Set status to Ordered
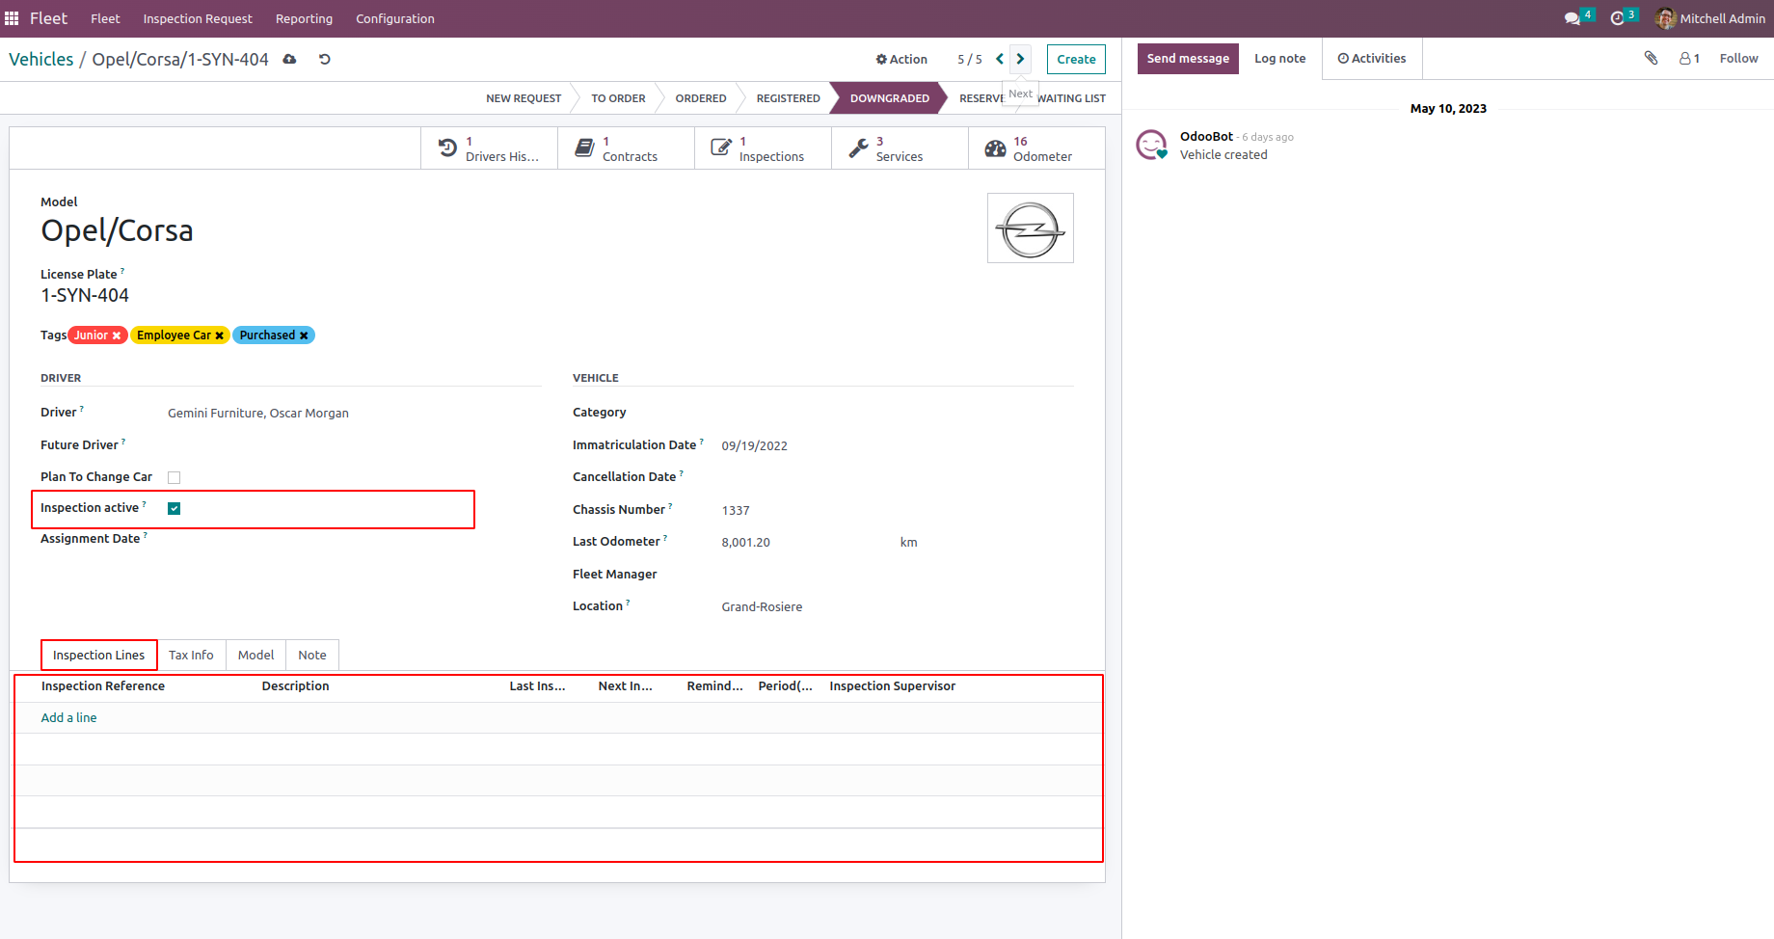This screenshot has height=939, width=1774. (x=701, y=98)
